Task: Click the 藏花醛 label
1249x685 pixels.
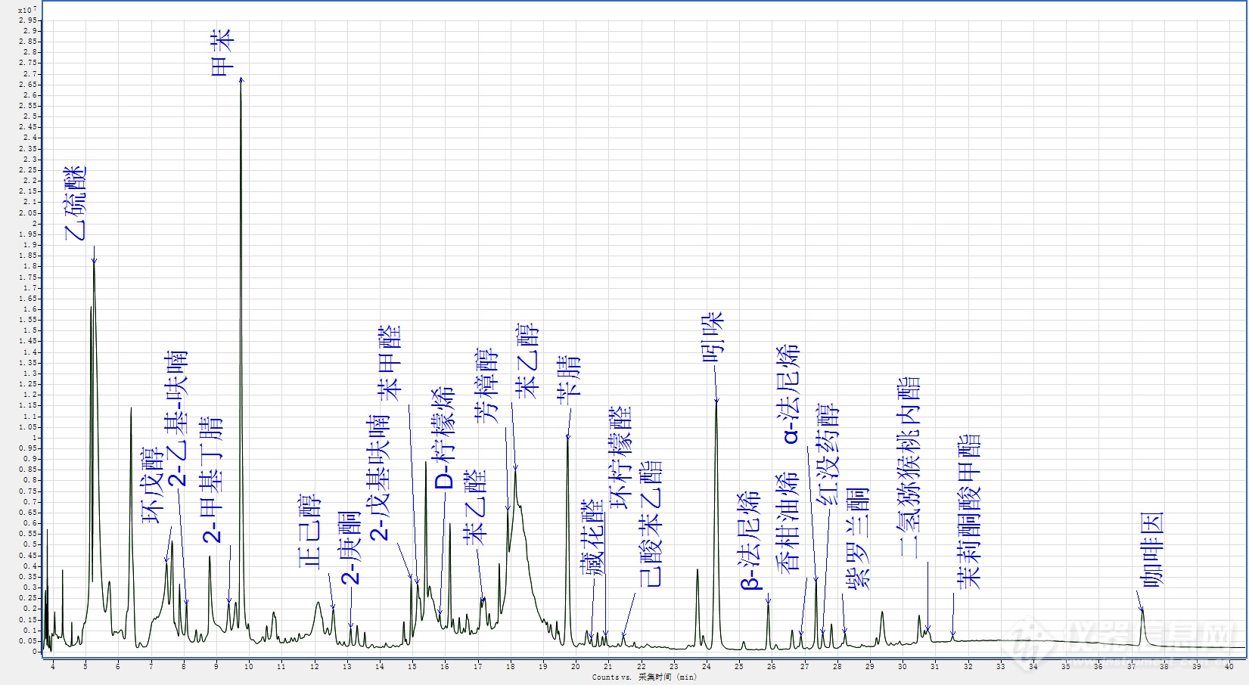Action: (x=593, y=537)
